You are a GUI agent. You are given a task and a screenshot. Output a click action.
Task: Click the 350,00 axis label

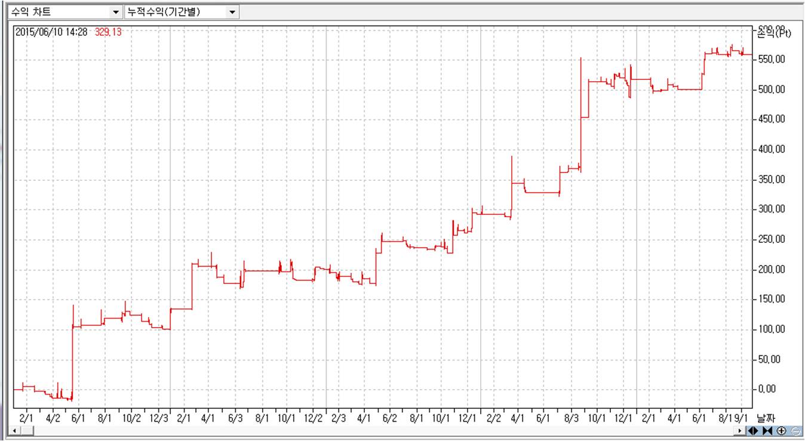(x=771, y=180)
